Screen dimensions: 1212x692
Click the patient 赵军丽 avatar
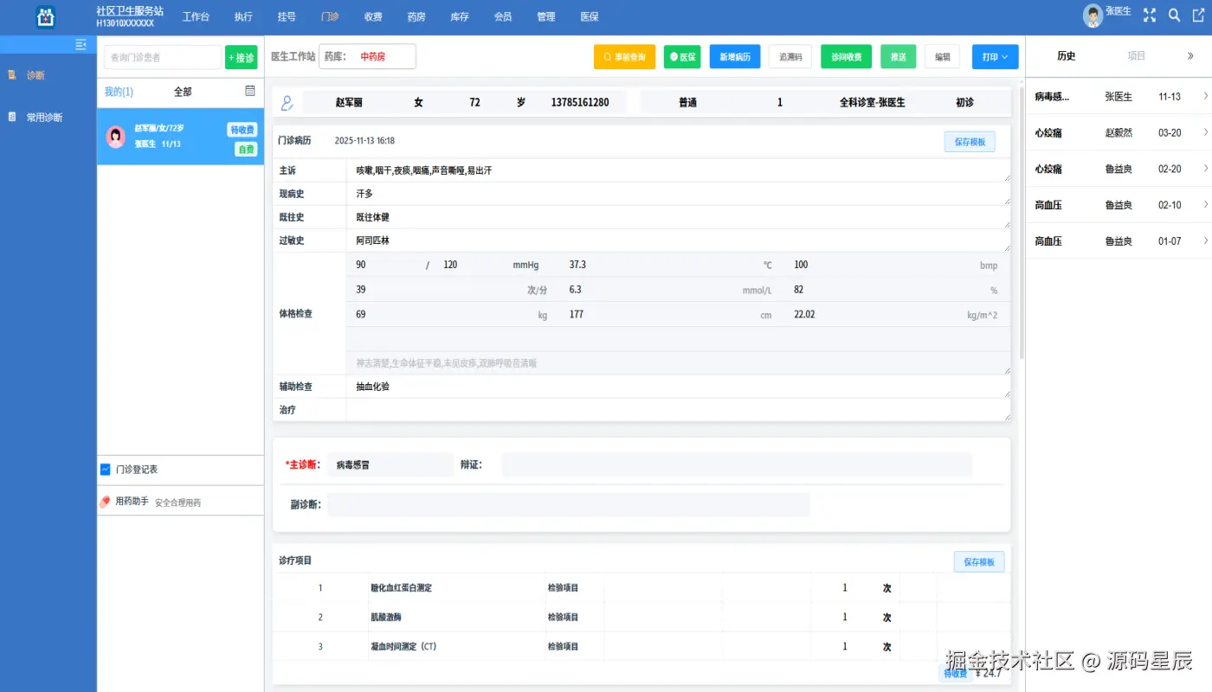115,137
